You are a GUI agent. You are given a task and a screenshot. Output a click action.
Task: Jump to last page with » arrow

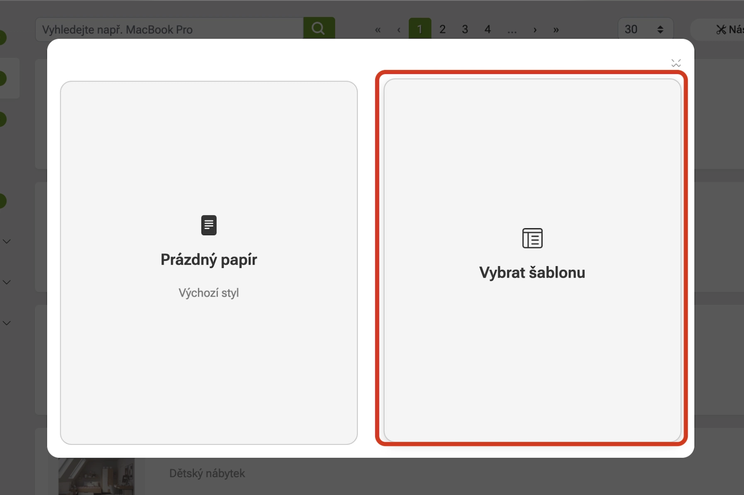[556, 30]
